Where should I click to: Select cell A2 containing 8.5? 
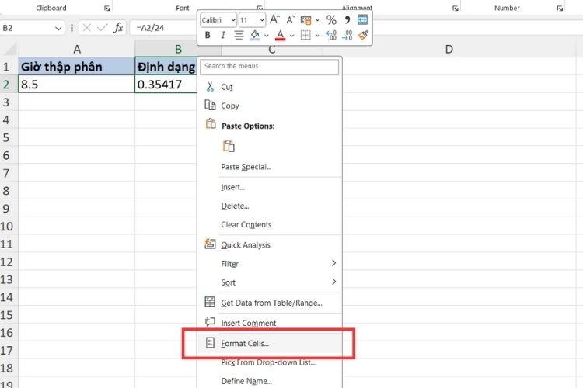[77, 85]
